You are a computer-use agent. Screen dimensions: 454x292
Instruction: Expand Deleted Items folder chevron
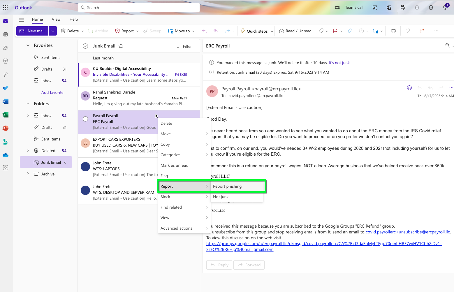point(28,150)
